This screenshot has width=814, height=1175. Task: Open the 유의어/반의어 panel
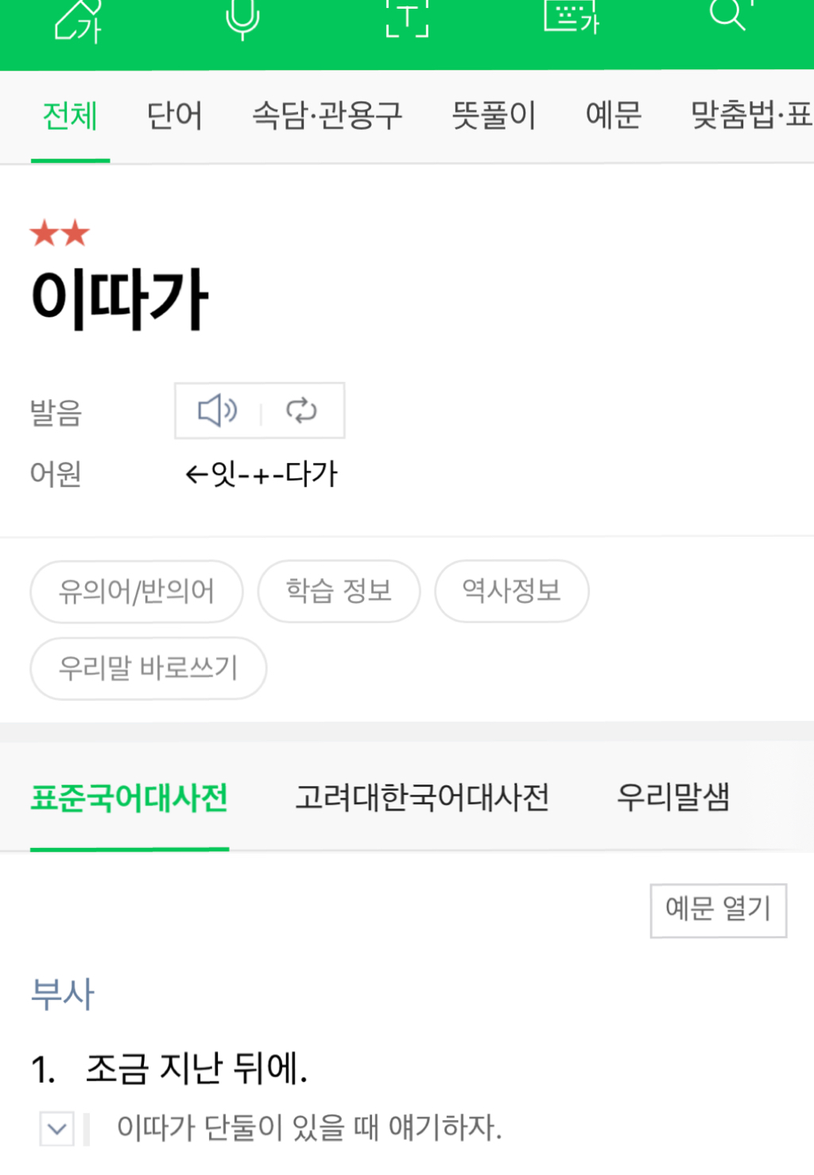(136, 591)
